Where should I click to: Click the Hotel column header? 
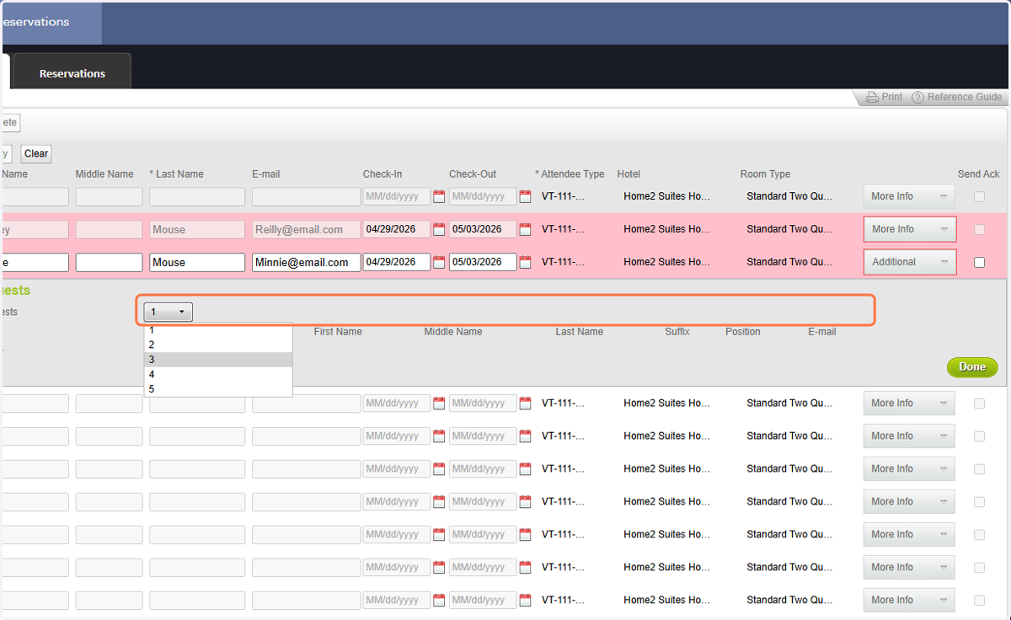(x=629, y=174)
